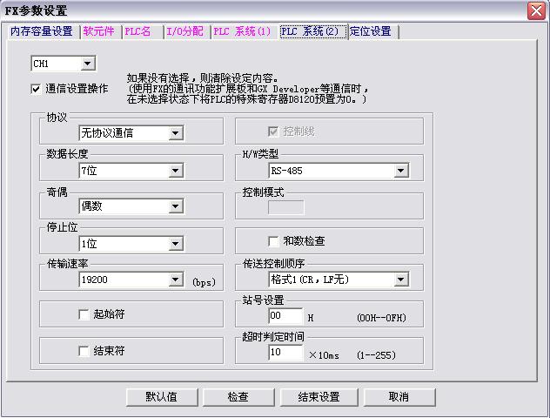The image size is (550, 418).
Task: Expand the H/W类型 dropdown showing RS-485
Action: click(x=400, y=171)
